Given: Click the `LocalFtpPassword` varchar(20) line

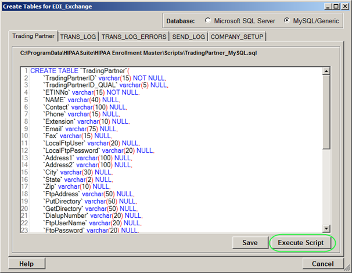Looking at the screenshot, I should (99, 150).
